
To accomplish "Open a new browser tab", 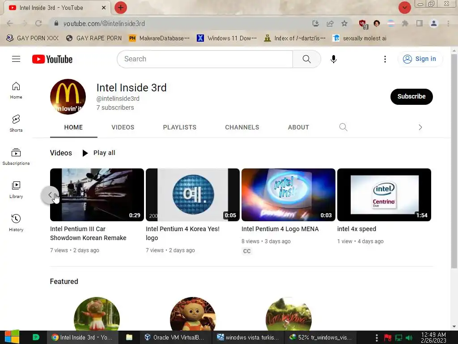I will pos(121,8).
